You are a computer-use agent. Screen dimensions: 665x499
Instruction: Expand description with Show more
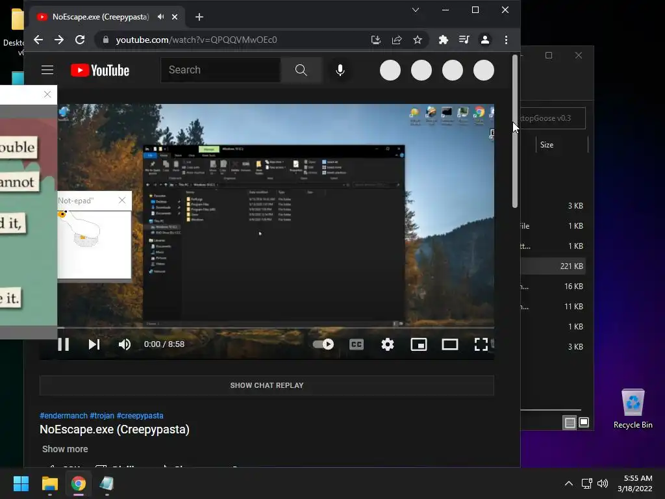65,449
